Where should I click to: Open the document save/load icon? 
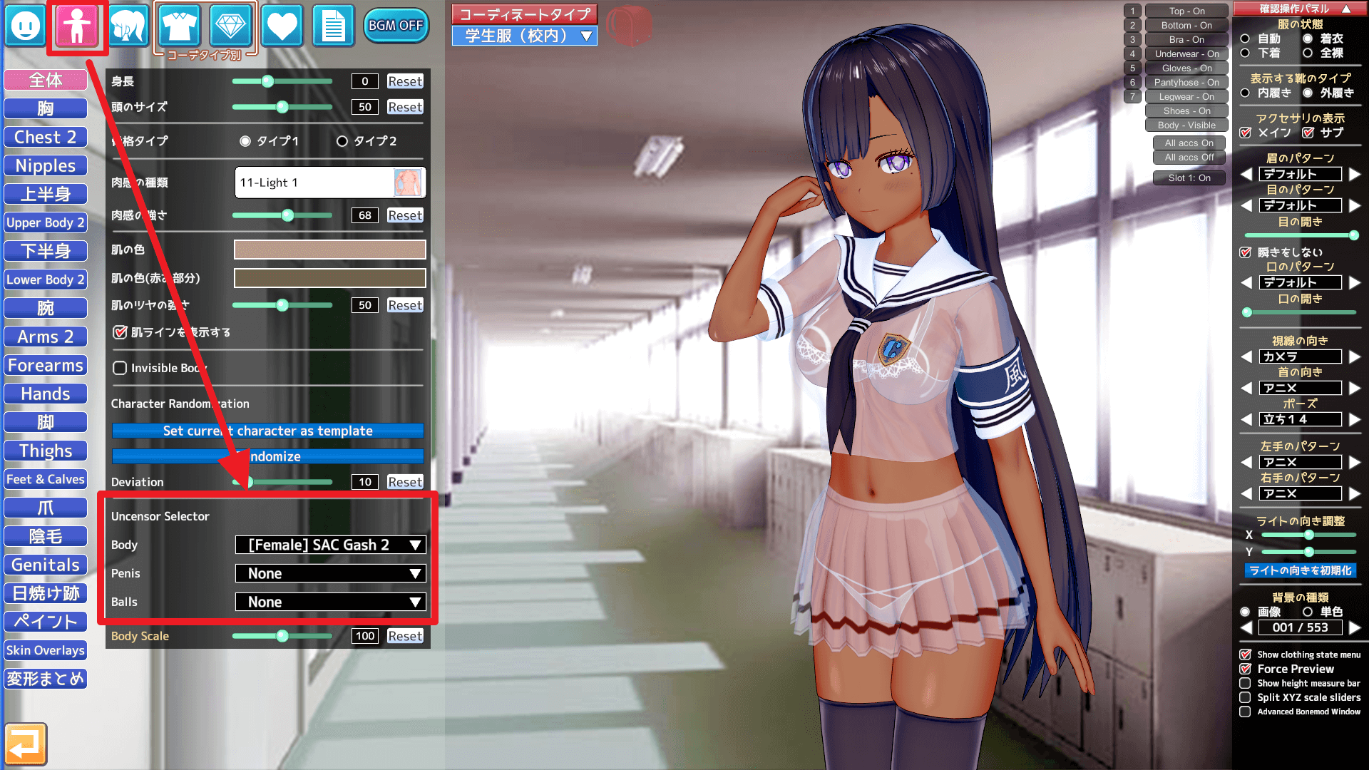333,26
